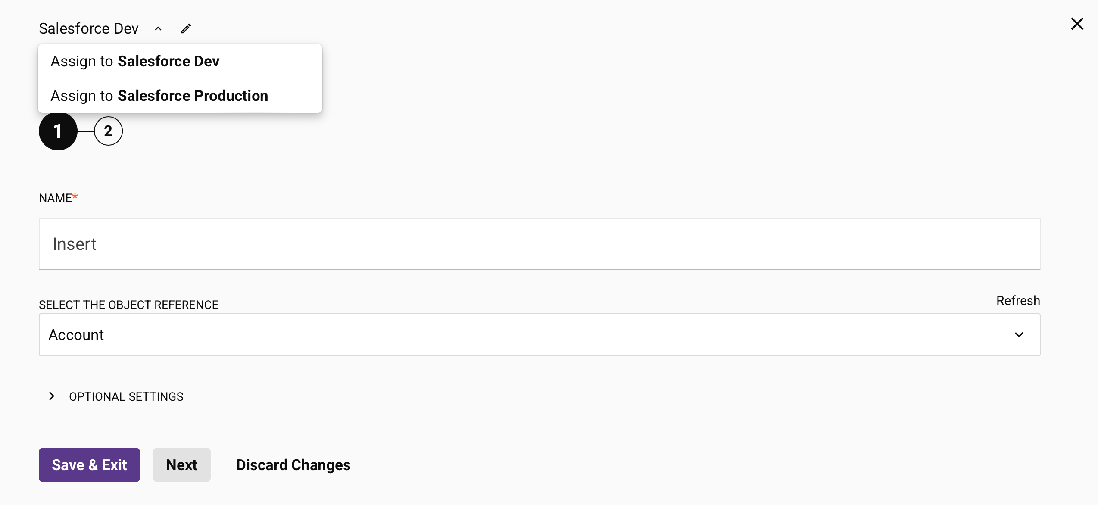Close the dialog with the X icon
1098x505 pixels.
click(x=1077, y=24)
